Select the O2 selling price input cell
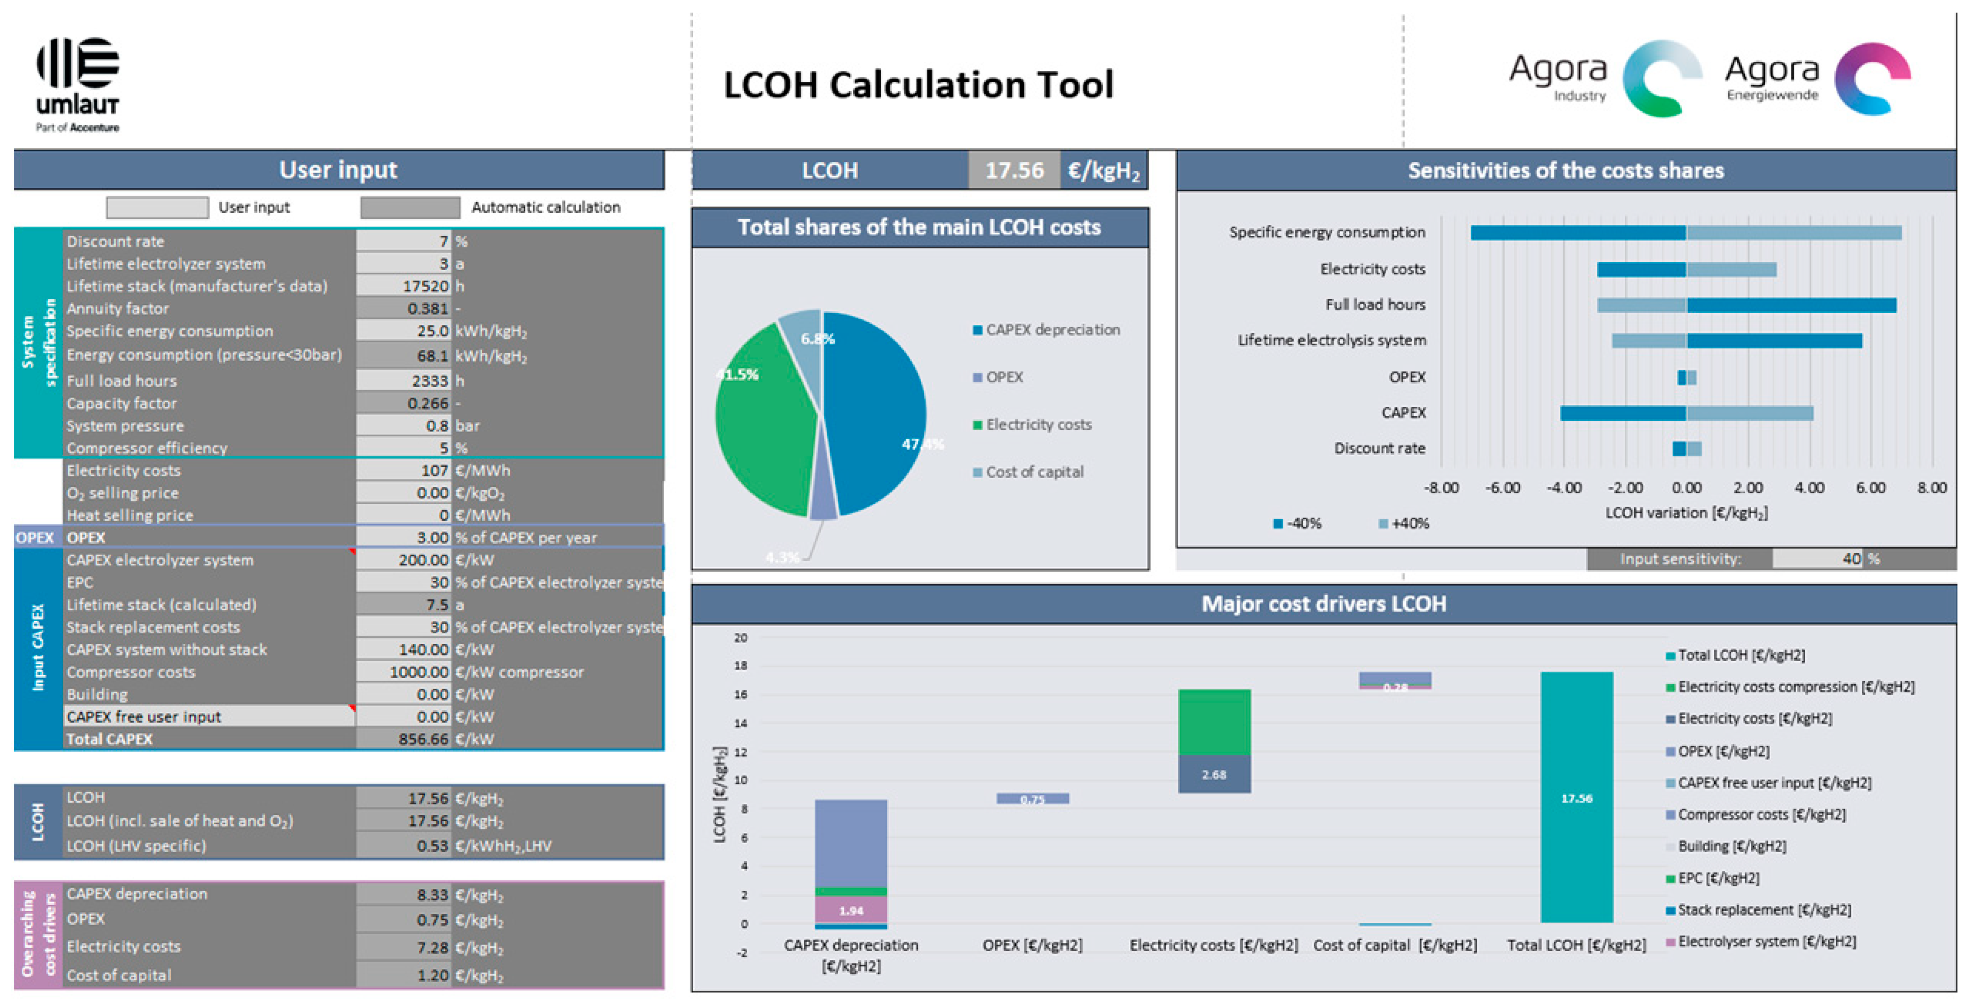Screen dimensions: 1970x1006 coord(403,493)
